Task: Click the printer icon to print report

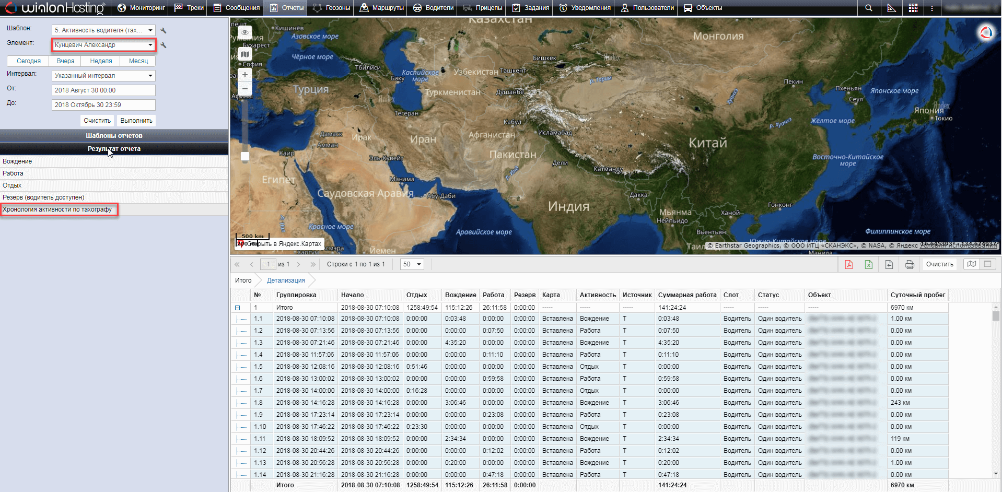Action: click(909, 264)
